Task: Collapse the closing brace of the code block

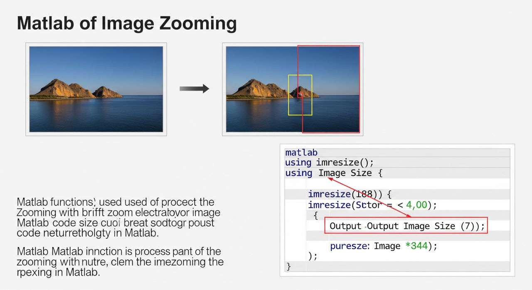Action: coord(288,266)
